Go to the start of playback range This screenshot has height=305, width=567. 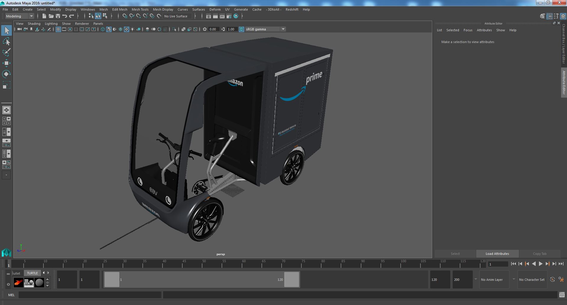point(513,264)
